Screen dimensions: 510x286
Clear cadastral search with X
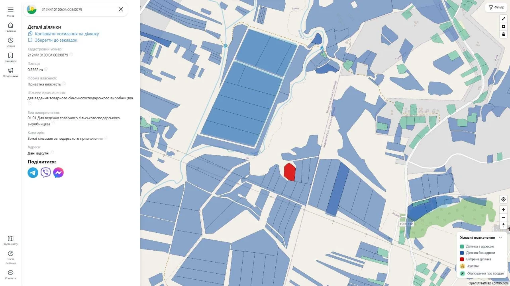click(x=121, y=9)
